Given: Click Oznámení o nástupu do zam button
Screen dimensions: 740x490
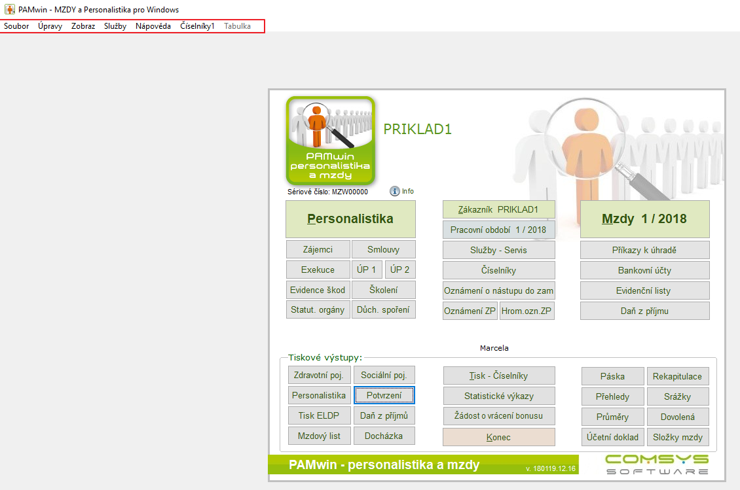Looking at the screenshot, I should pyautogui.click(x=499, y=290).
